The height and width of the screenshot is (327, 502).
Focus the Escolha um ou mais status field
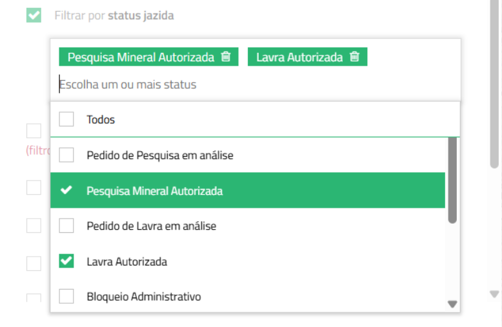pos(255,84)
